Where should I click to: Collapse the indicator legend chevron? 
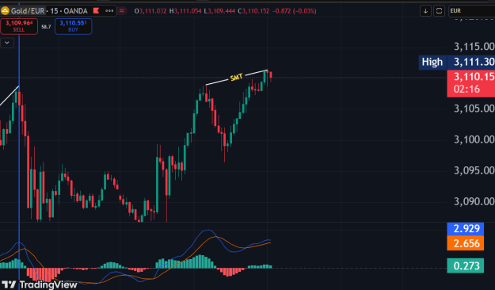[x=7, y=43]
